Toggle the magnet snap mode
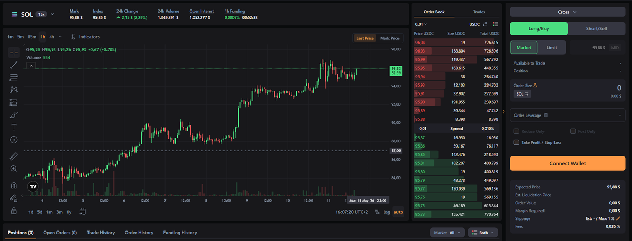This screenshot has width=632, height=241. [x=14, y=185]
